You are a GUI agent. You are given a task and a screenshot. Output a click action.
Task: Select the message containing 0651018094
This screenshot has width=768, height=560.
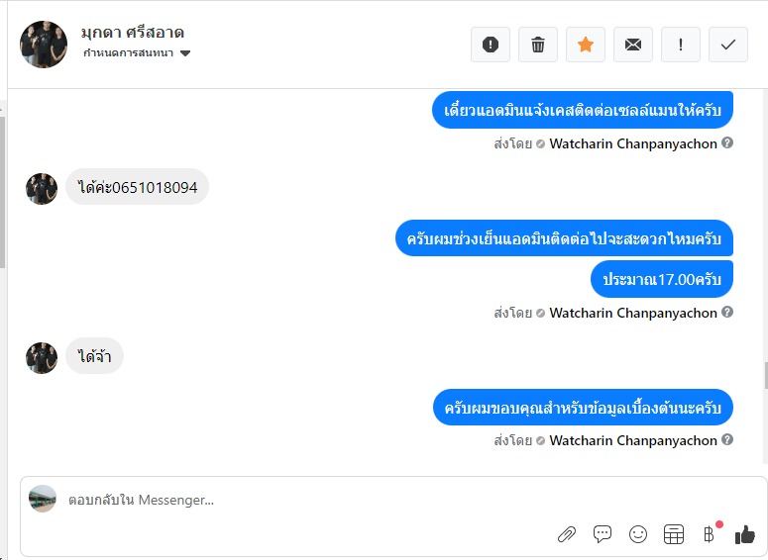137,187
